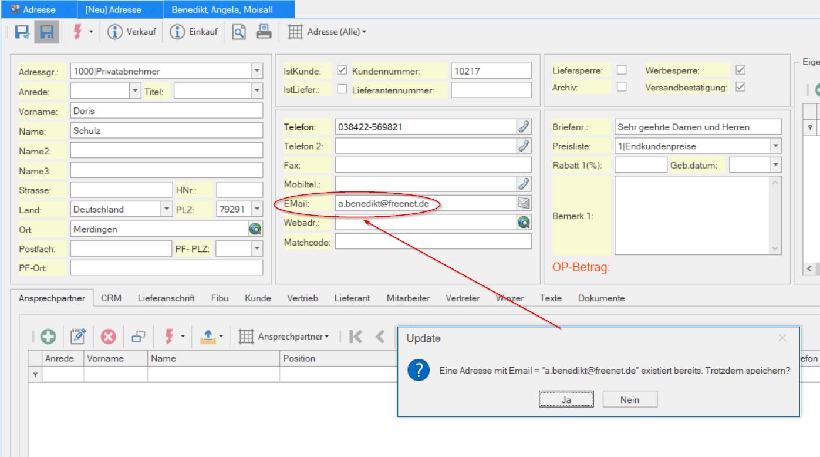
Task: Open the PLZ dropdown arrow
Action: pyautogui.click(x=257, y=209)
